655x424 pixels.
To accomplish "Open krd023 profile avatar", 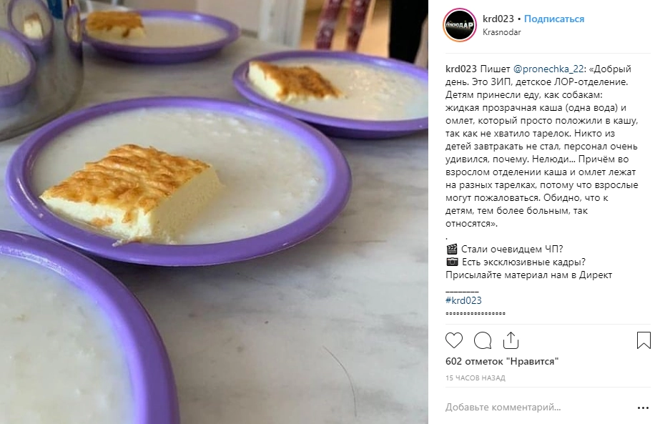I will [460, 25].
